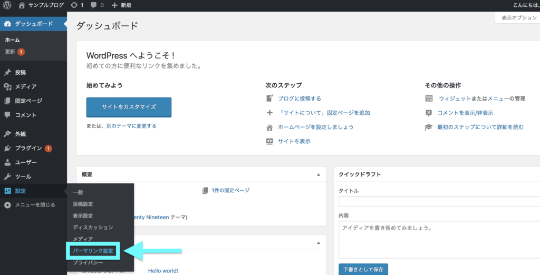
Task: Click the 下書きとして保存 button
Action: (363, 270)
